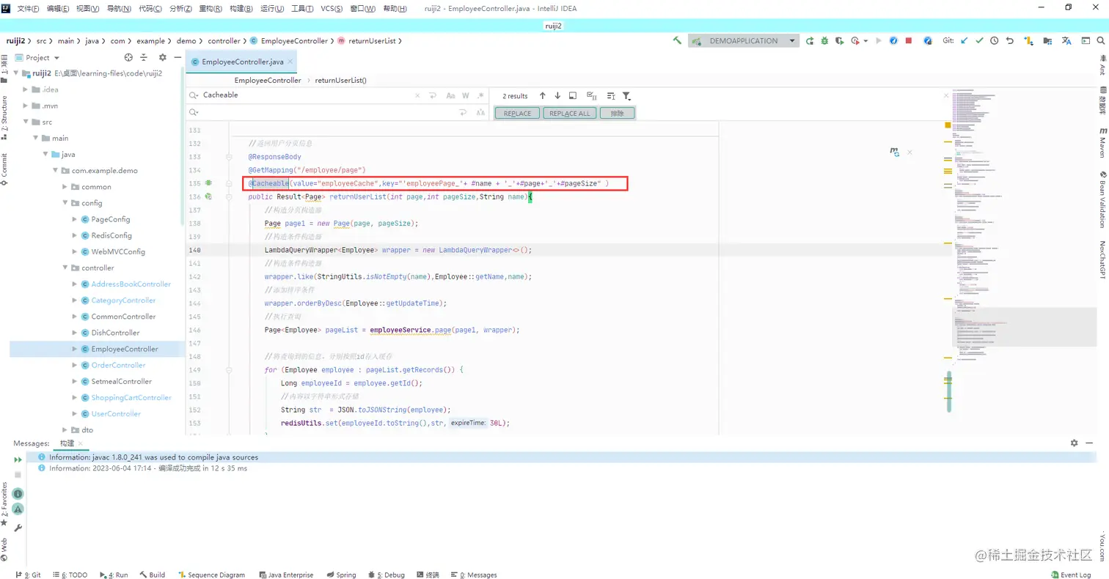Image resolution: width=1109 pixels, height=579 pixels.
Task: Show Git history clock icon
Action: click(995, 41)
